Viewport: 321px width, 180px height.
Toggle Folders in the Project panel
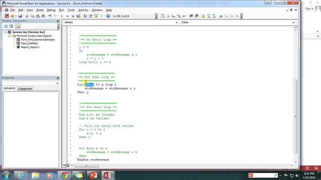pyautogui.click(x=18, y=26)
